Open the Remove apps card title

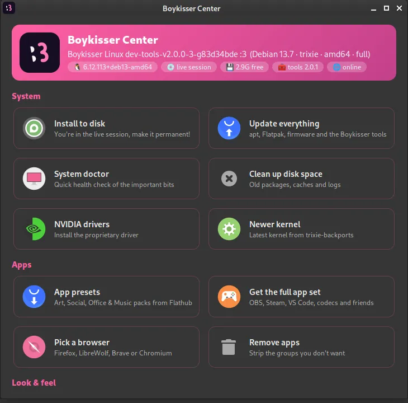pos(274,343)
